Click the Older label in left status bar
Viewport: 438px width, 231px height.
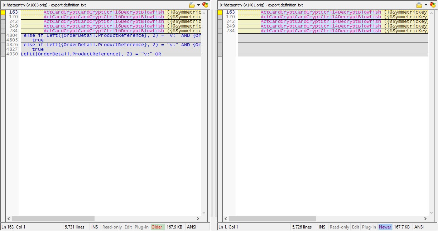157,227
